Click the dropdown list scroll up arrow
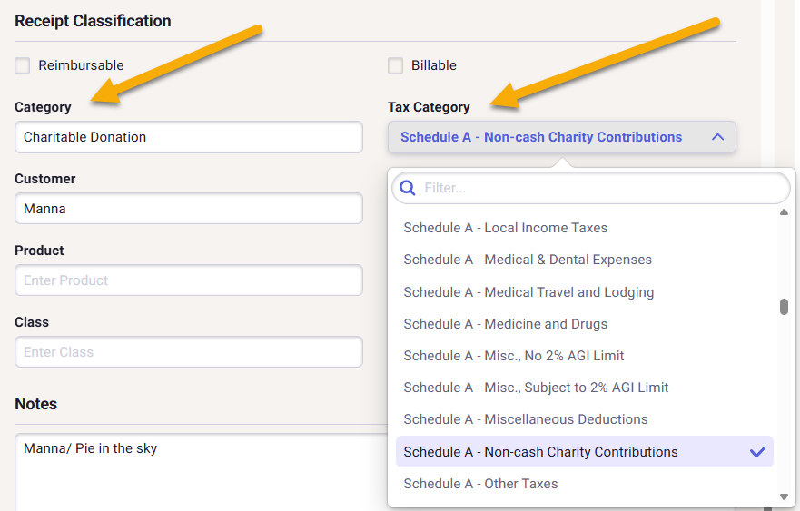800x511 pixels. coord(784,213)
